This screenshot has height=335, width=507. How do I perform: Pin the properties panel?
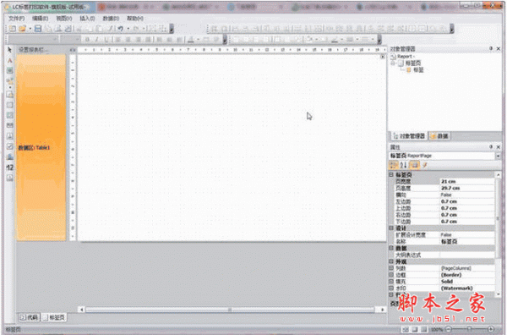(x=491, y=147)
